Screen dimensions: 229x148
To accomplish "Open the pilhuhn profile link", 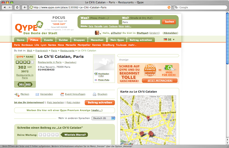I will tap(116, 33).
